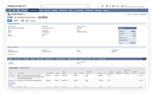Open the Customize link at top right
Screen dimensions: 154x95
click(143, 14)
